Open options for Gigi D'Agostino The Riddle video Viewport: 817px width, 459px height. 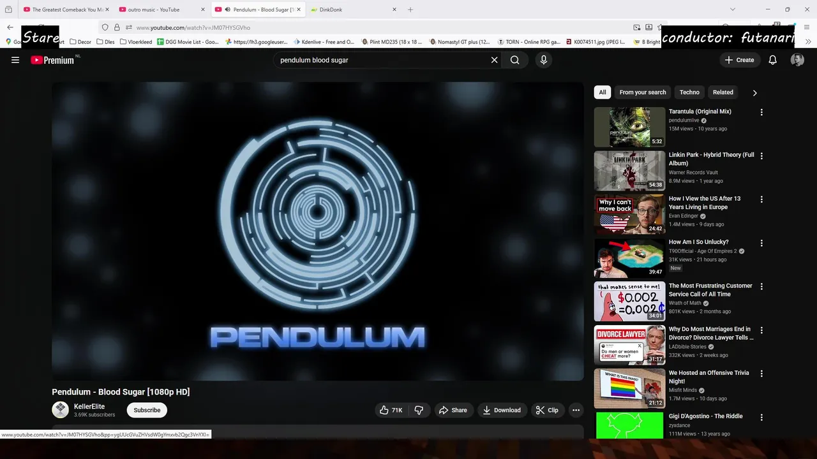coord(761,417)
